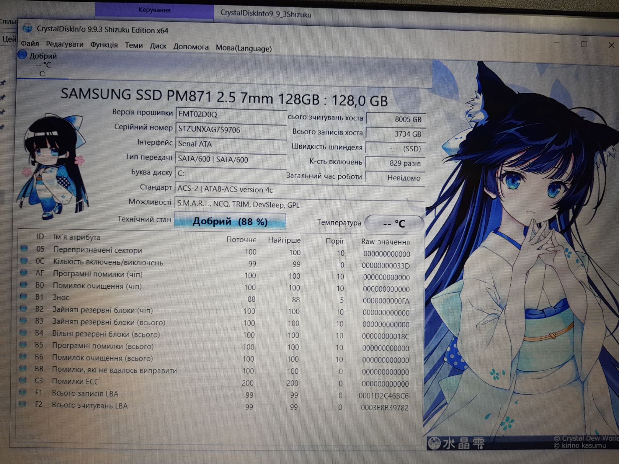This screenshot has width=619, height=464.
Task: Click the power-on count 829 разів
Action: tap(395, 163)
